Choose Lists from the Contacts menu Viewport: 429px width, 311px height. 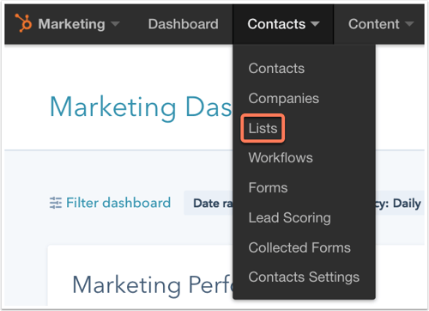tap(263, 128)
